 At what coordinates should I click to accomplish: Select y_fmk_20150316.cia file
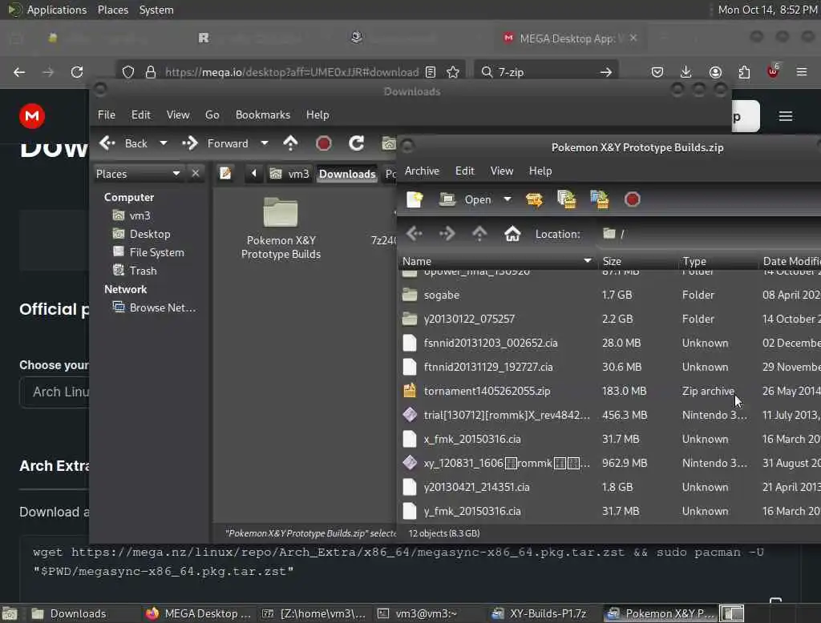pos(609,512)
